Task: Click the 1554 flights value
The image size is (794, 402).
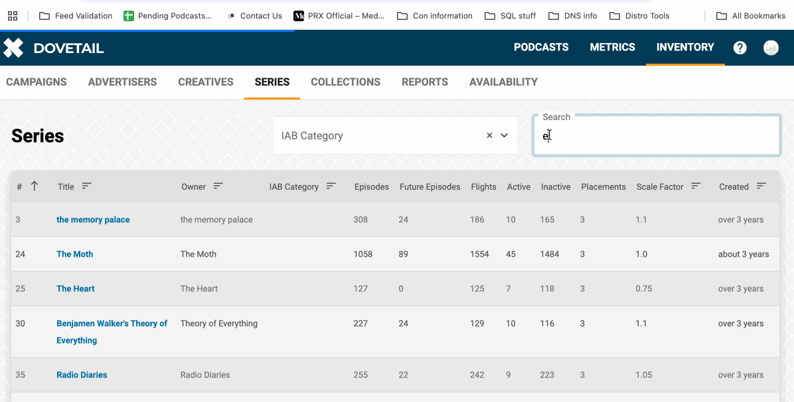Action: [x=479, y=254]
